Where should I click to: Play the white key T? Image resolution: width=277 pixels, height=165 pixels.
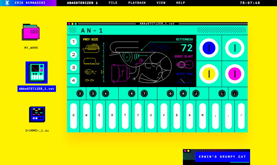(125, 116)
